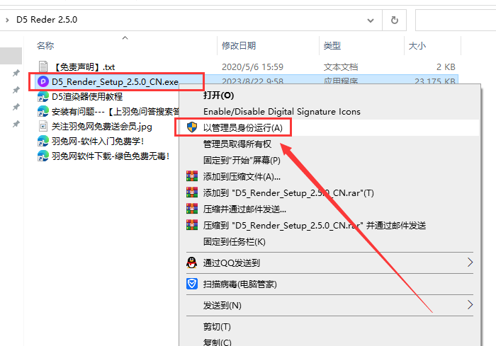Click the QQ penguin icon
496x346 pixels.
192,263
